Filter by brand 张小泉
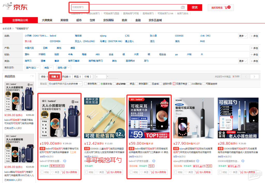 point(153,36)
